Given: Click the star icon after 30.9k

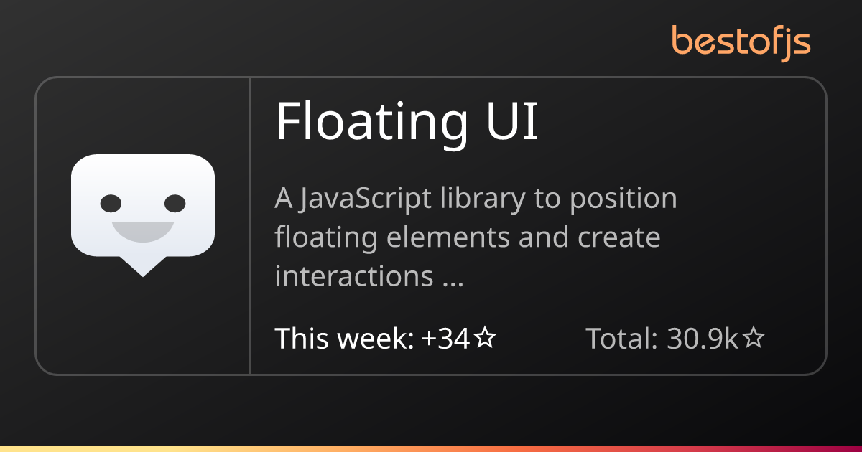Looking at the screenshot, I should pos(752,338).
